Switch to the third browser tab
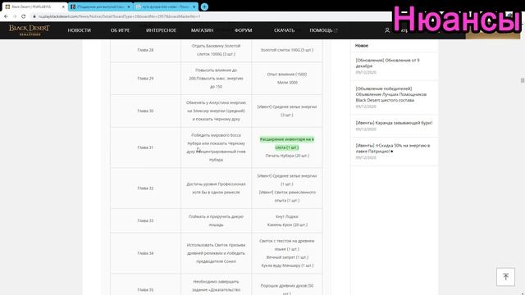The width and height of the screenshot is (525, 295). click(x=166, y=7)
